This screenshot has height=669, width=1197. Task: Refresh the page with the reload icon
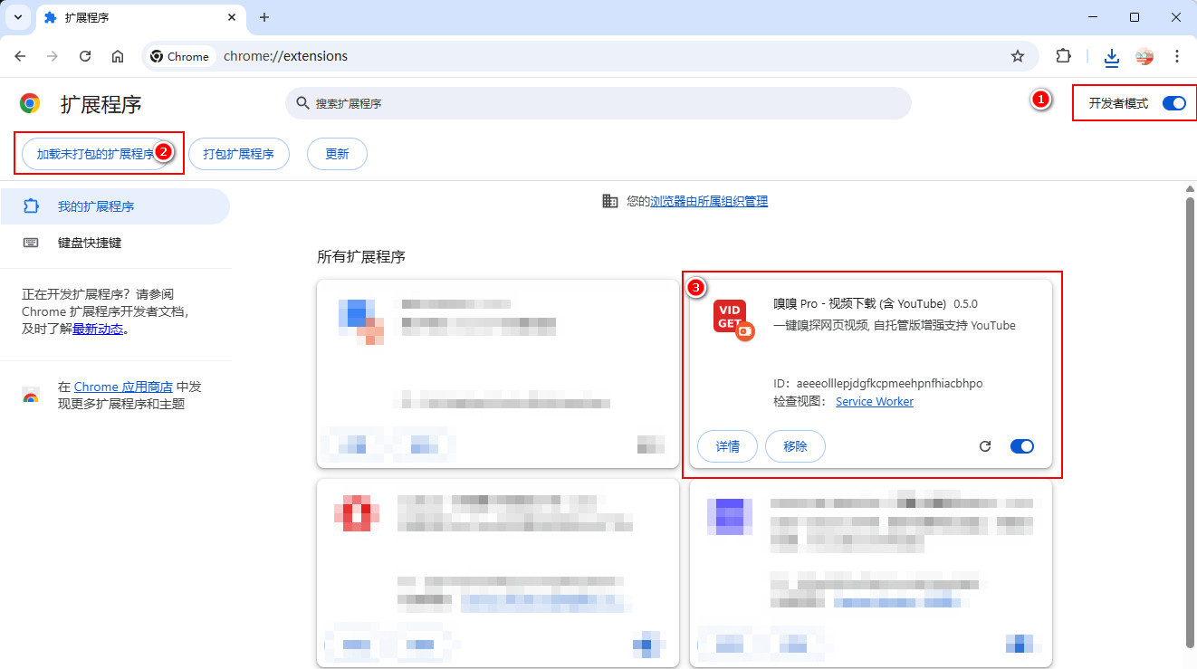[84, 55]
